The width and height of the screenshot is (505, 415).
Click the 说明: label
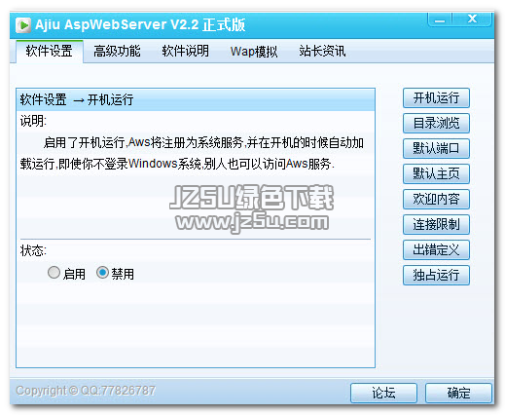pos(33,121)
